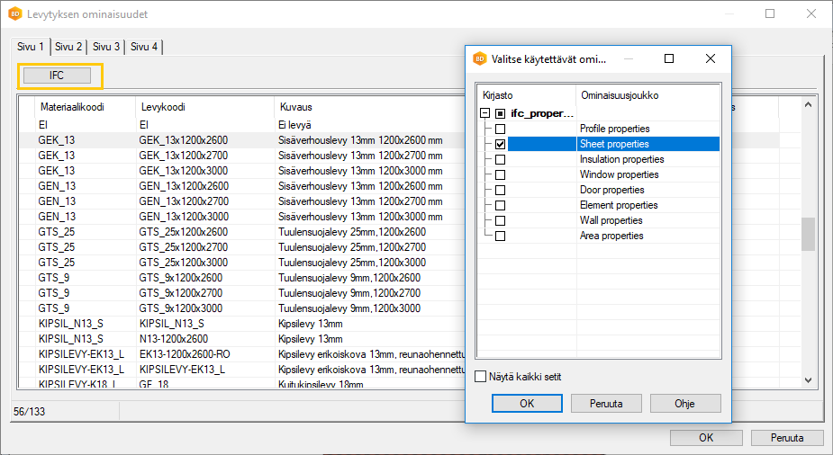Image resolution: width=833 pixels, height=455 pixels.
Task: Enable the Profile properties checkbox
Action: click(x=500, y=129)
